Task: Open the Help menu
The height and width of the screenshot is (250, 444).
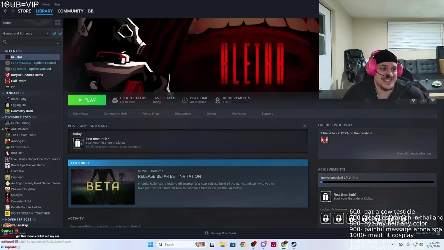Action: [x=57, y=5]
